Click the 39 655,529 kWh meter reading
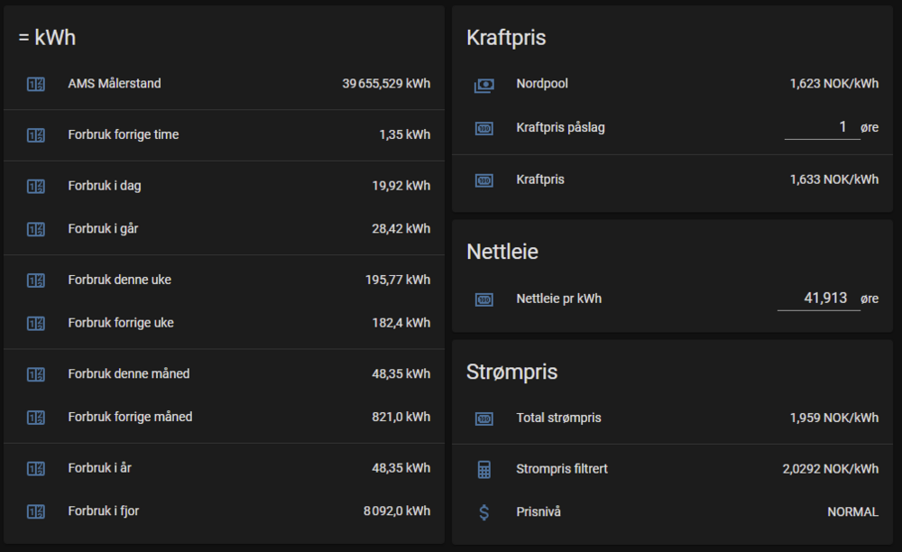The width and height of the screenshot is (902, 552). click(386, 84)
